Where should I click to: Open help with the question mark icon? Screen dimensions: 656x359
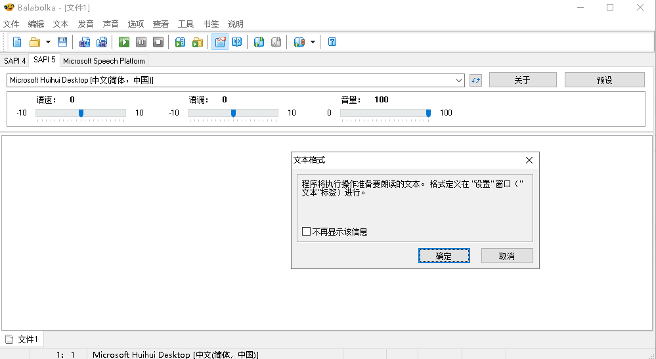[x=332, y=42]
